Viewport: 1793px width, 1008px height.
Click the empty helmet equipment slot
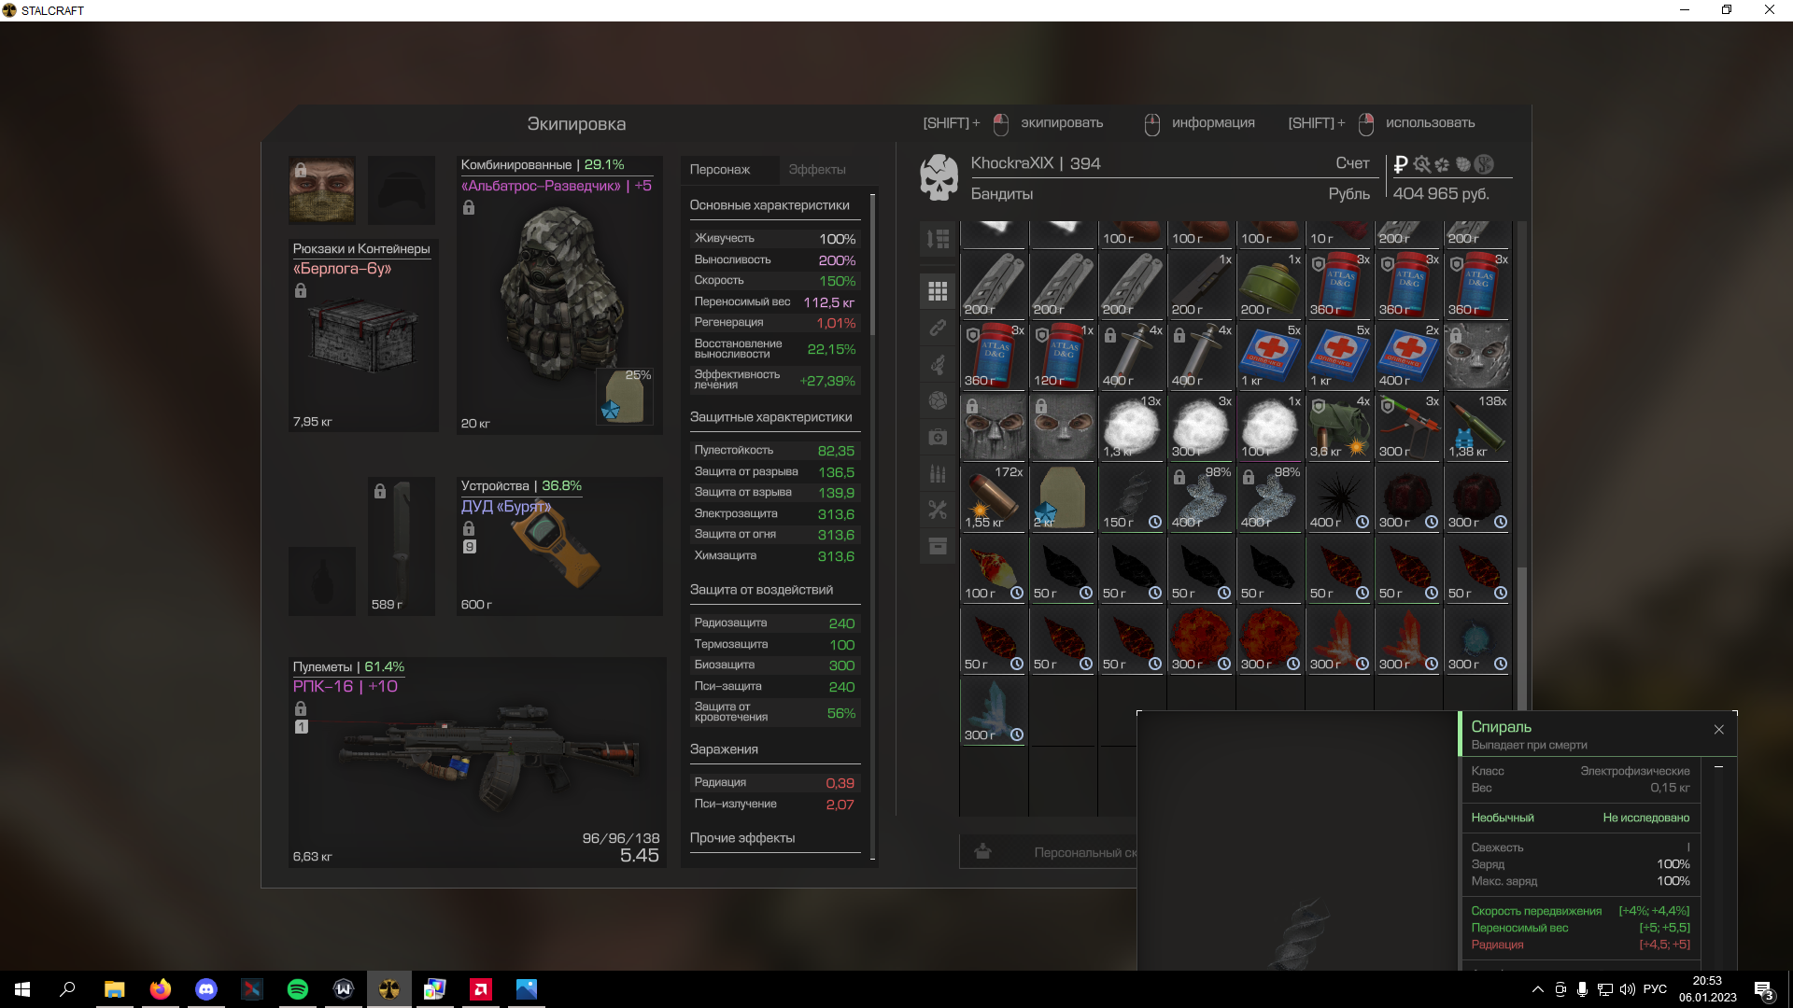(x=402, y=189)
